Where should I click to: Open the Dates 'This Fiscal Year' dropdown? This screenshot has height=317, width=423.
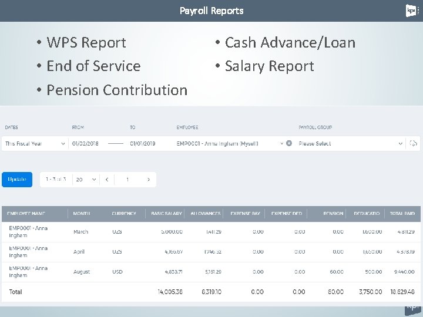point(35,143)
